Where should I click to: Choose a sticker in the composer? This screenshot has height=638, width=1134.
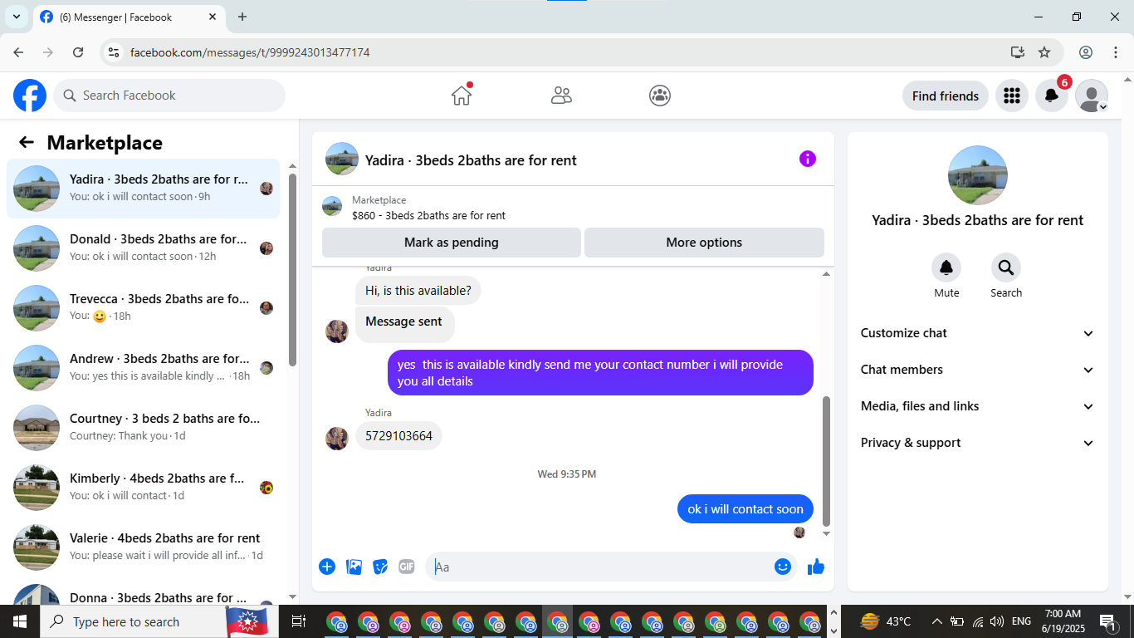[380, 567]
